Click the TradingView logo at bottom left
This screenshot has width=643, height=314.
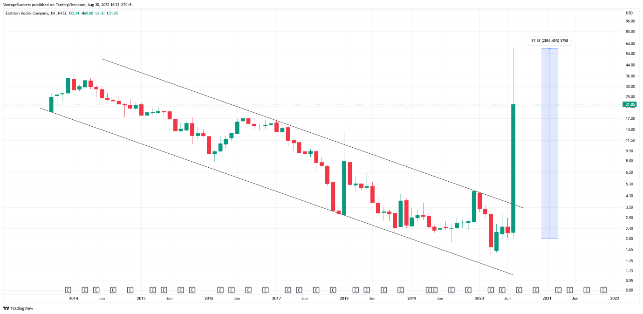[x=18, y=308]
